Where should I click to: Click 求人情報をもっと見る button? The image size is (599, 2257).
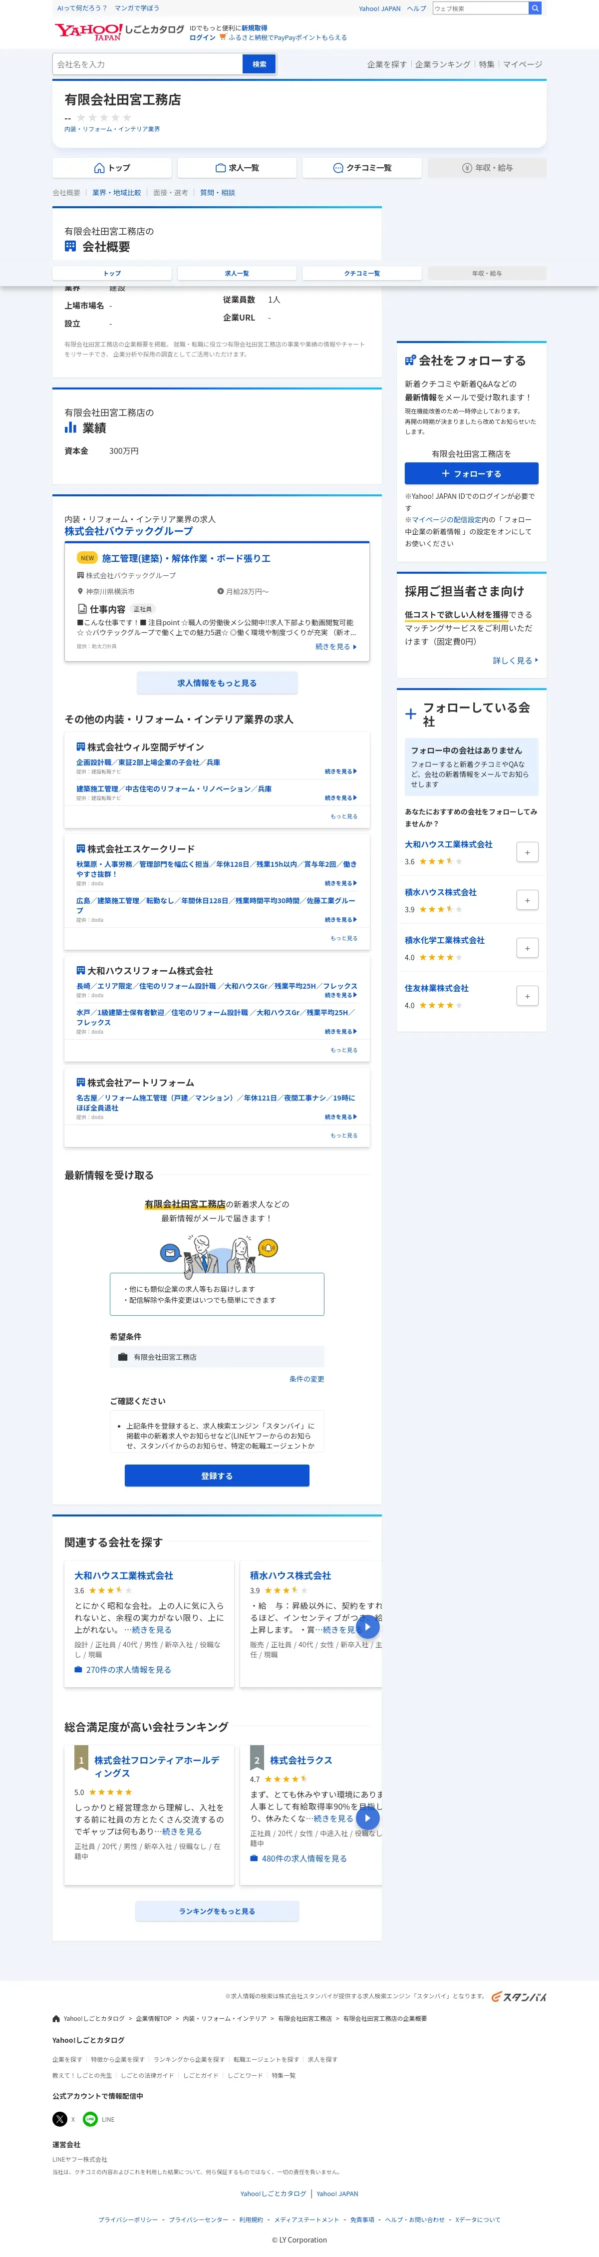(x=217, y=684)
